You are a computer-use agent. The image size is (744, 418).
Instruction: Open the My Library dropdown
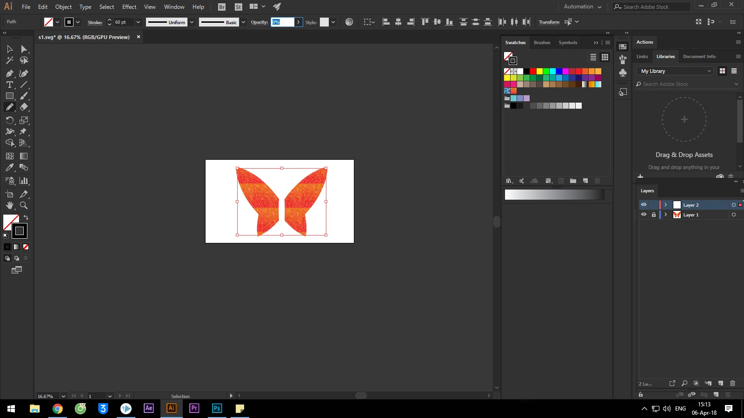[675, 71]
